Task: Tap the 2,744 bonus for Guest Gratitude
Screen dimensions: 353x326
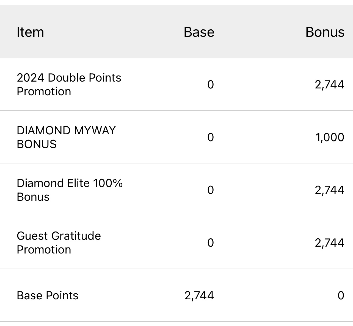Action: (329, 243)
